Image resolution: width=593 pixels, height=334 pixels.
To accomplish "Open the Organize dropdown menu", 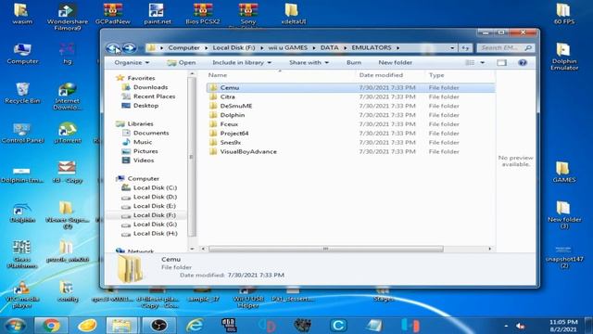I will click(132, 62).
